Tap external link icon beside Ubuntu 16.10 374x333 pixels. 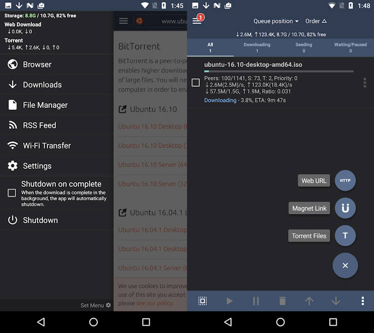tap(122, 109)
